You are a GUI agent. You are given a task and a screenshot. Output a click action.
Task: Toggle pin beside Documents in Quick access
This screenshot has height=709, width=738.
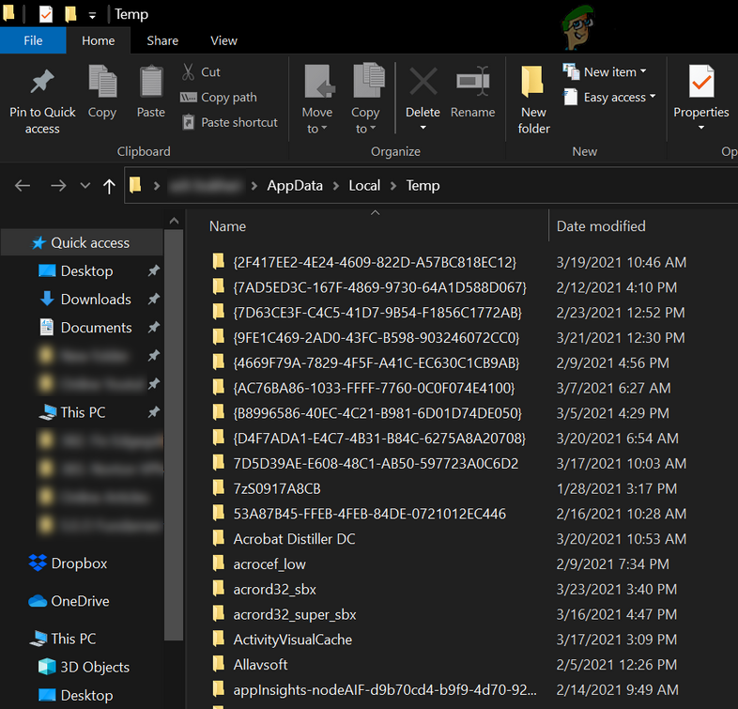pyautogui.click(x=154, y=328)
